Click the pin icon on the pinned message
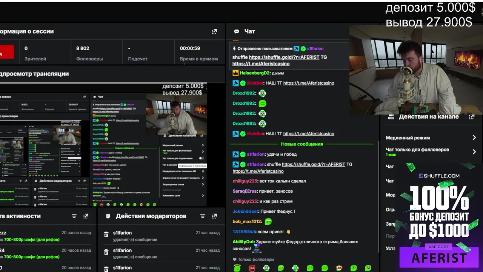483x272 pixels. pyautogui.click(x=234, y=49)
